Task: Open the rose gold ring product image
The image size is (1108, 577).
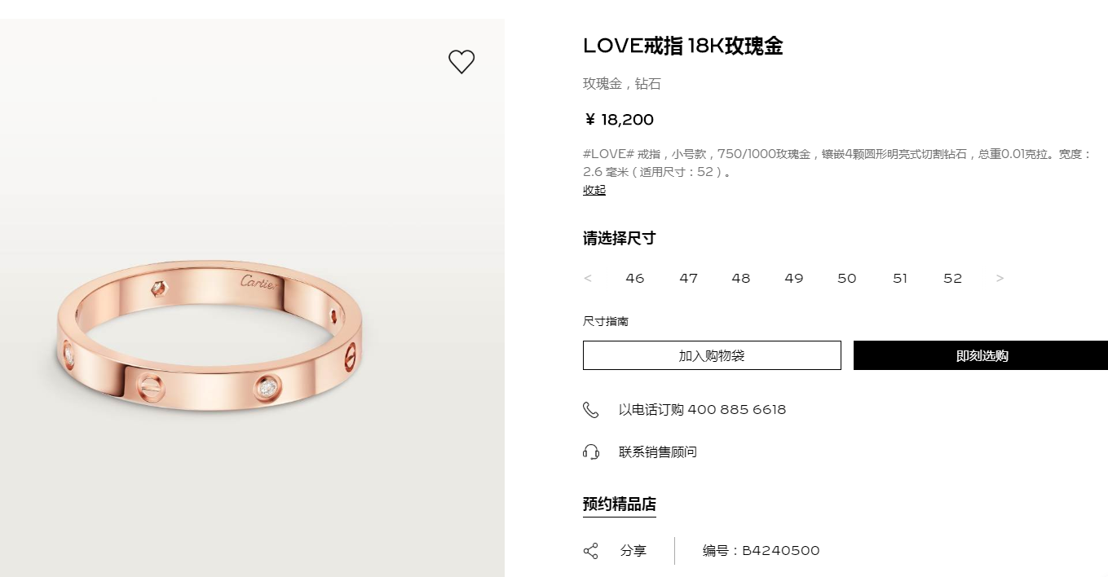Action: click(210, 334)
